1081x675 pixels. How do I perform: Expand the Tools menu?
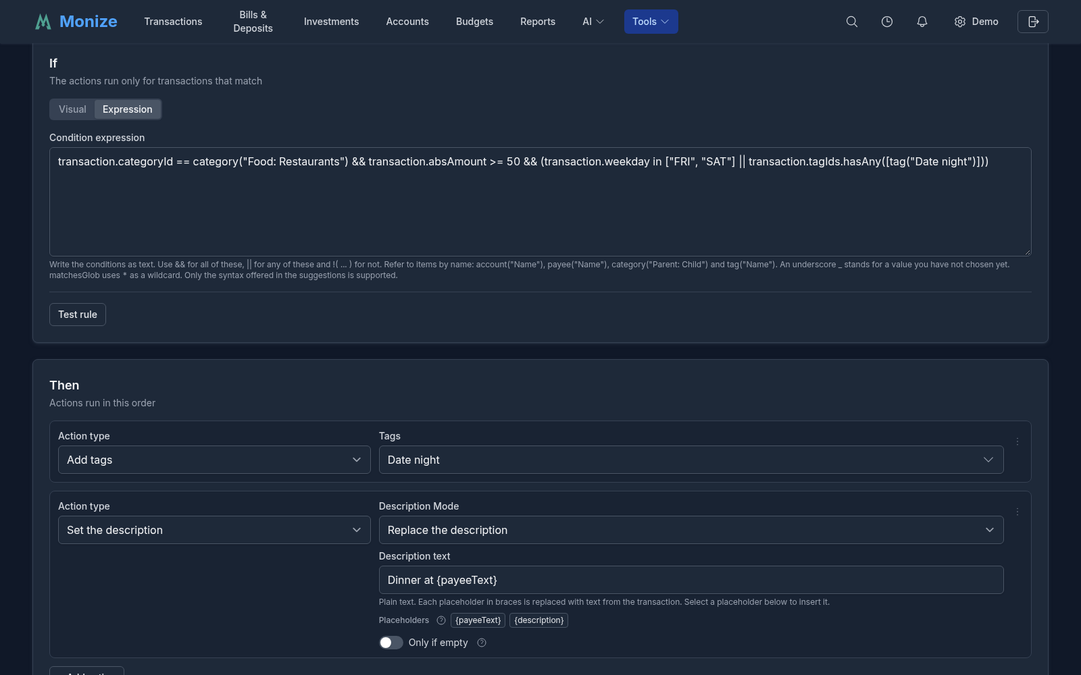coord(651,22)
